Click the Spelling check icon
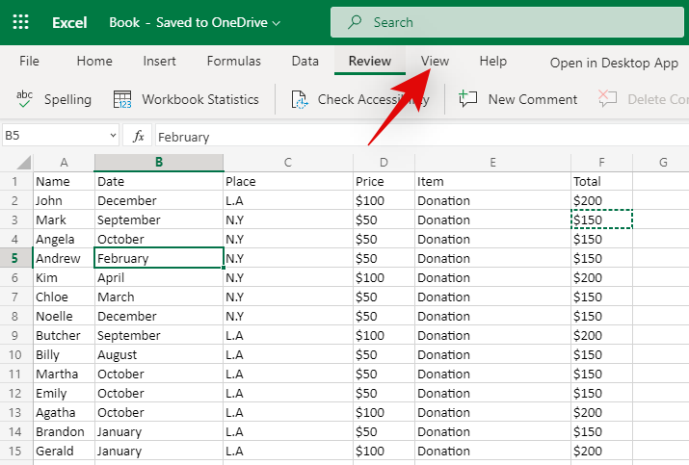This screenshot has width=689, height=465. coord(25,98)
